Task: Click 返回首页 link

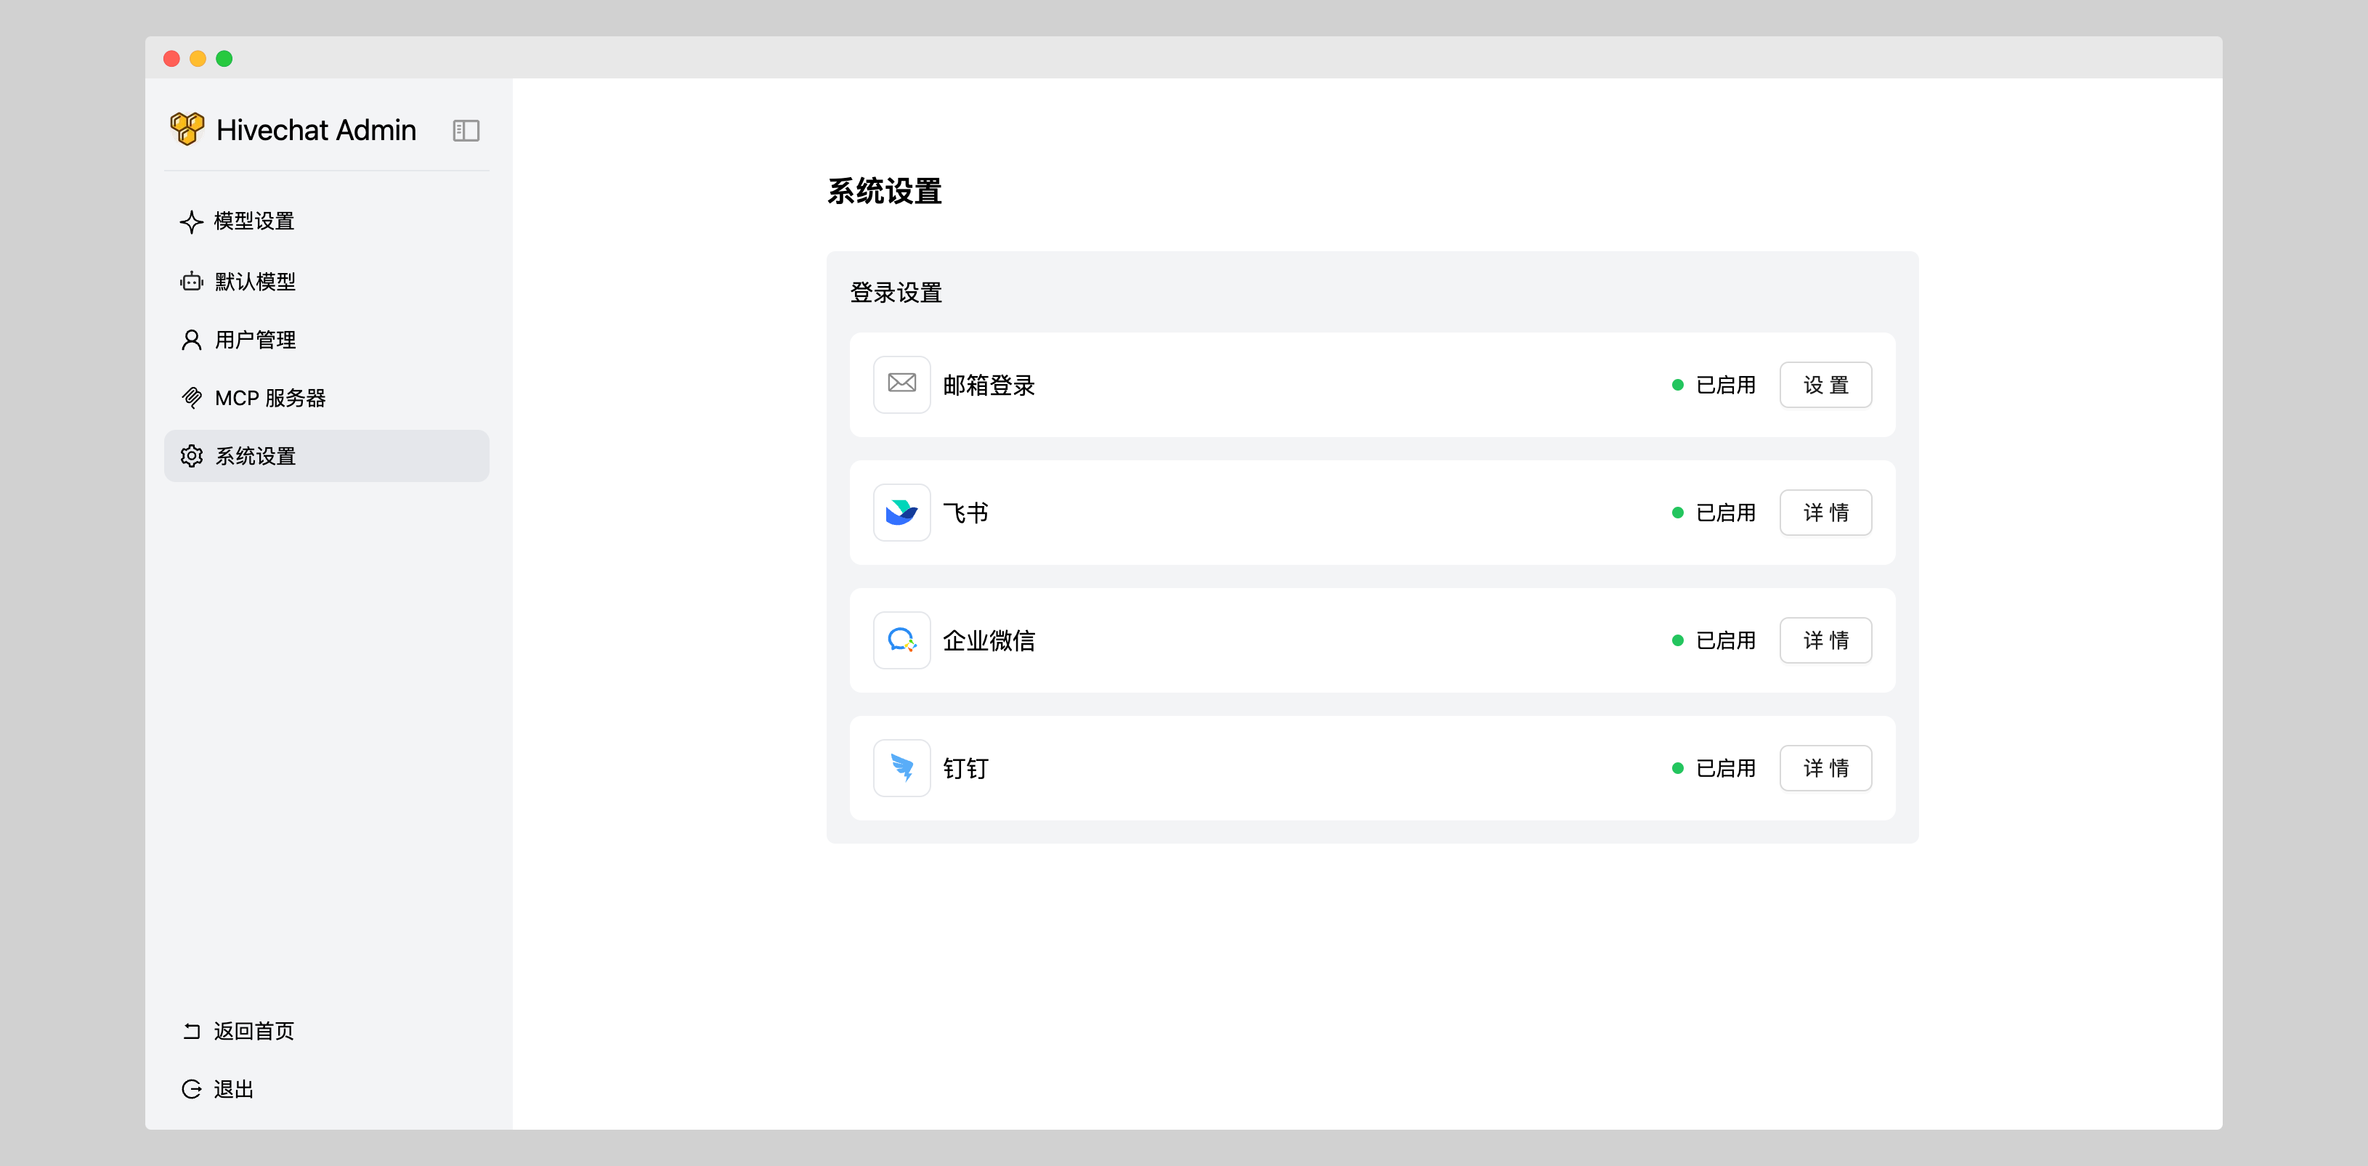Action: (x=253, y=1031)
